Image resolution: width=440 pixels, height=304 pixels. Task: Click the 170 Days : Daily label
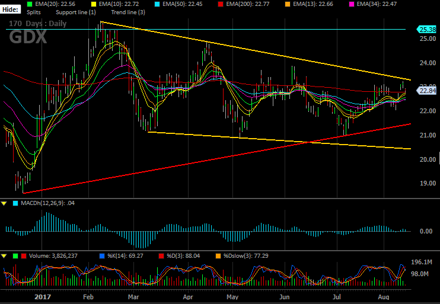click(x=38, y=24)
